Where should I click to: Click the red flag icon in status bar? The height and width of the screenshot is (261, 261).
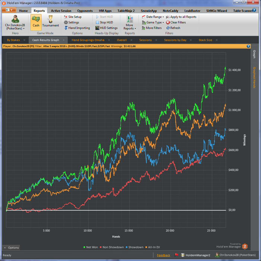[176, 255]
